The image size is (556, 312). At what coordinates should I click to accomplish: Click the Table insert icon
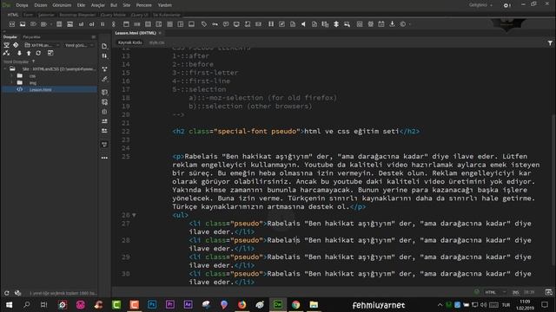59,24
